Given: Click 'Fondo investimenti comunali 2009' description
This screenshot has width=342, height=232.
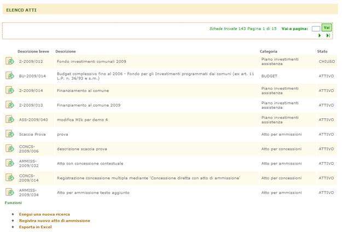Looking at the screenshot, I should tap(91, 61).
